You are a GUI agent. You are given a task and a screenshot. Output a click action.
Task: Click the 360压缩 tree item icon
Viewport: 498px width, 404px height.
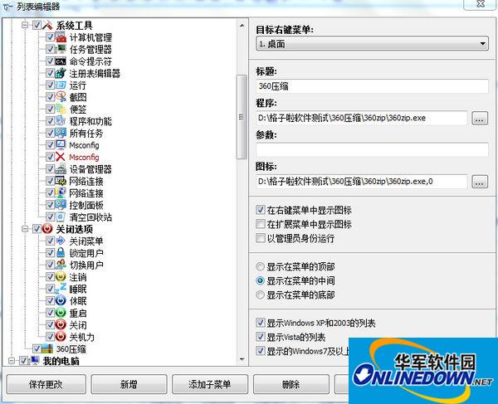[47, 348]
